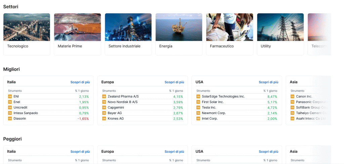344x164 pixels.
Task: Click the EQ icon beside Enel
Action: (10, 102)
